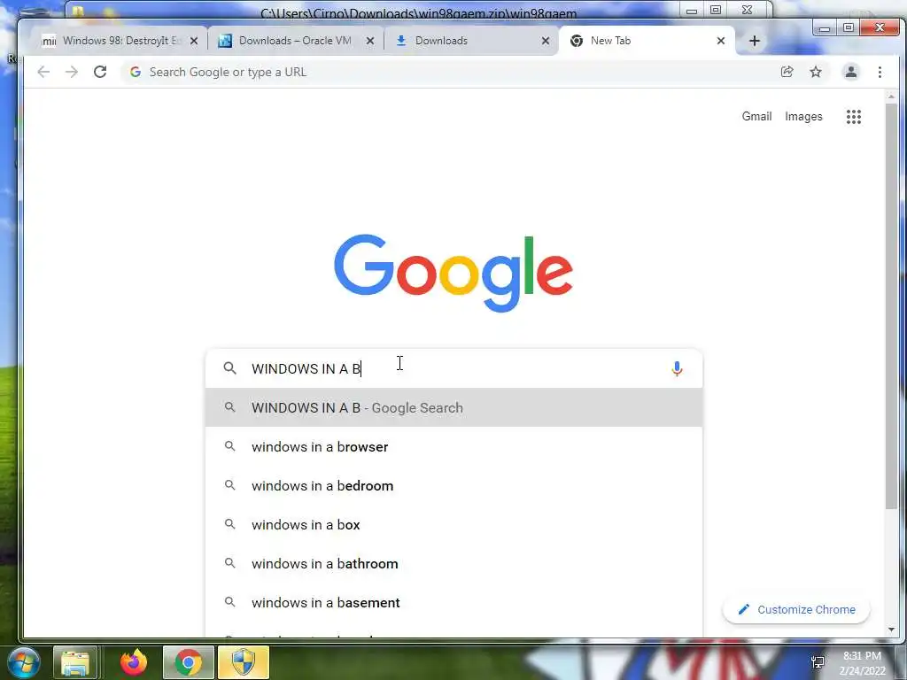907x680 pixels.
Task: Open the security shield taskbar item
Action: coord(244,662)
